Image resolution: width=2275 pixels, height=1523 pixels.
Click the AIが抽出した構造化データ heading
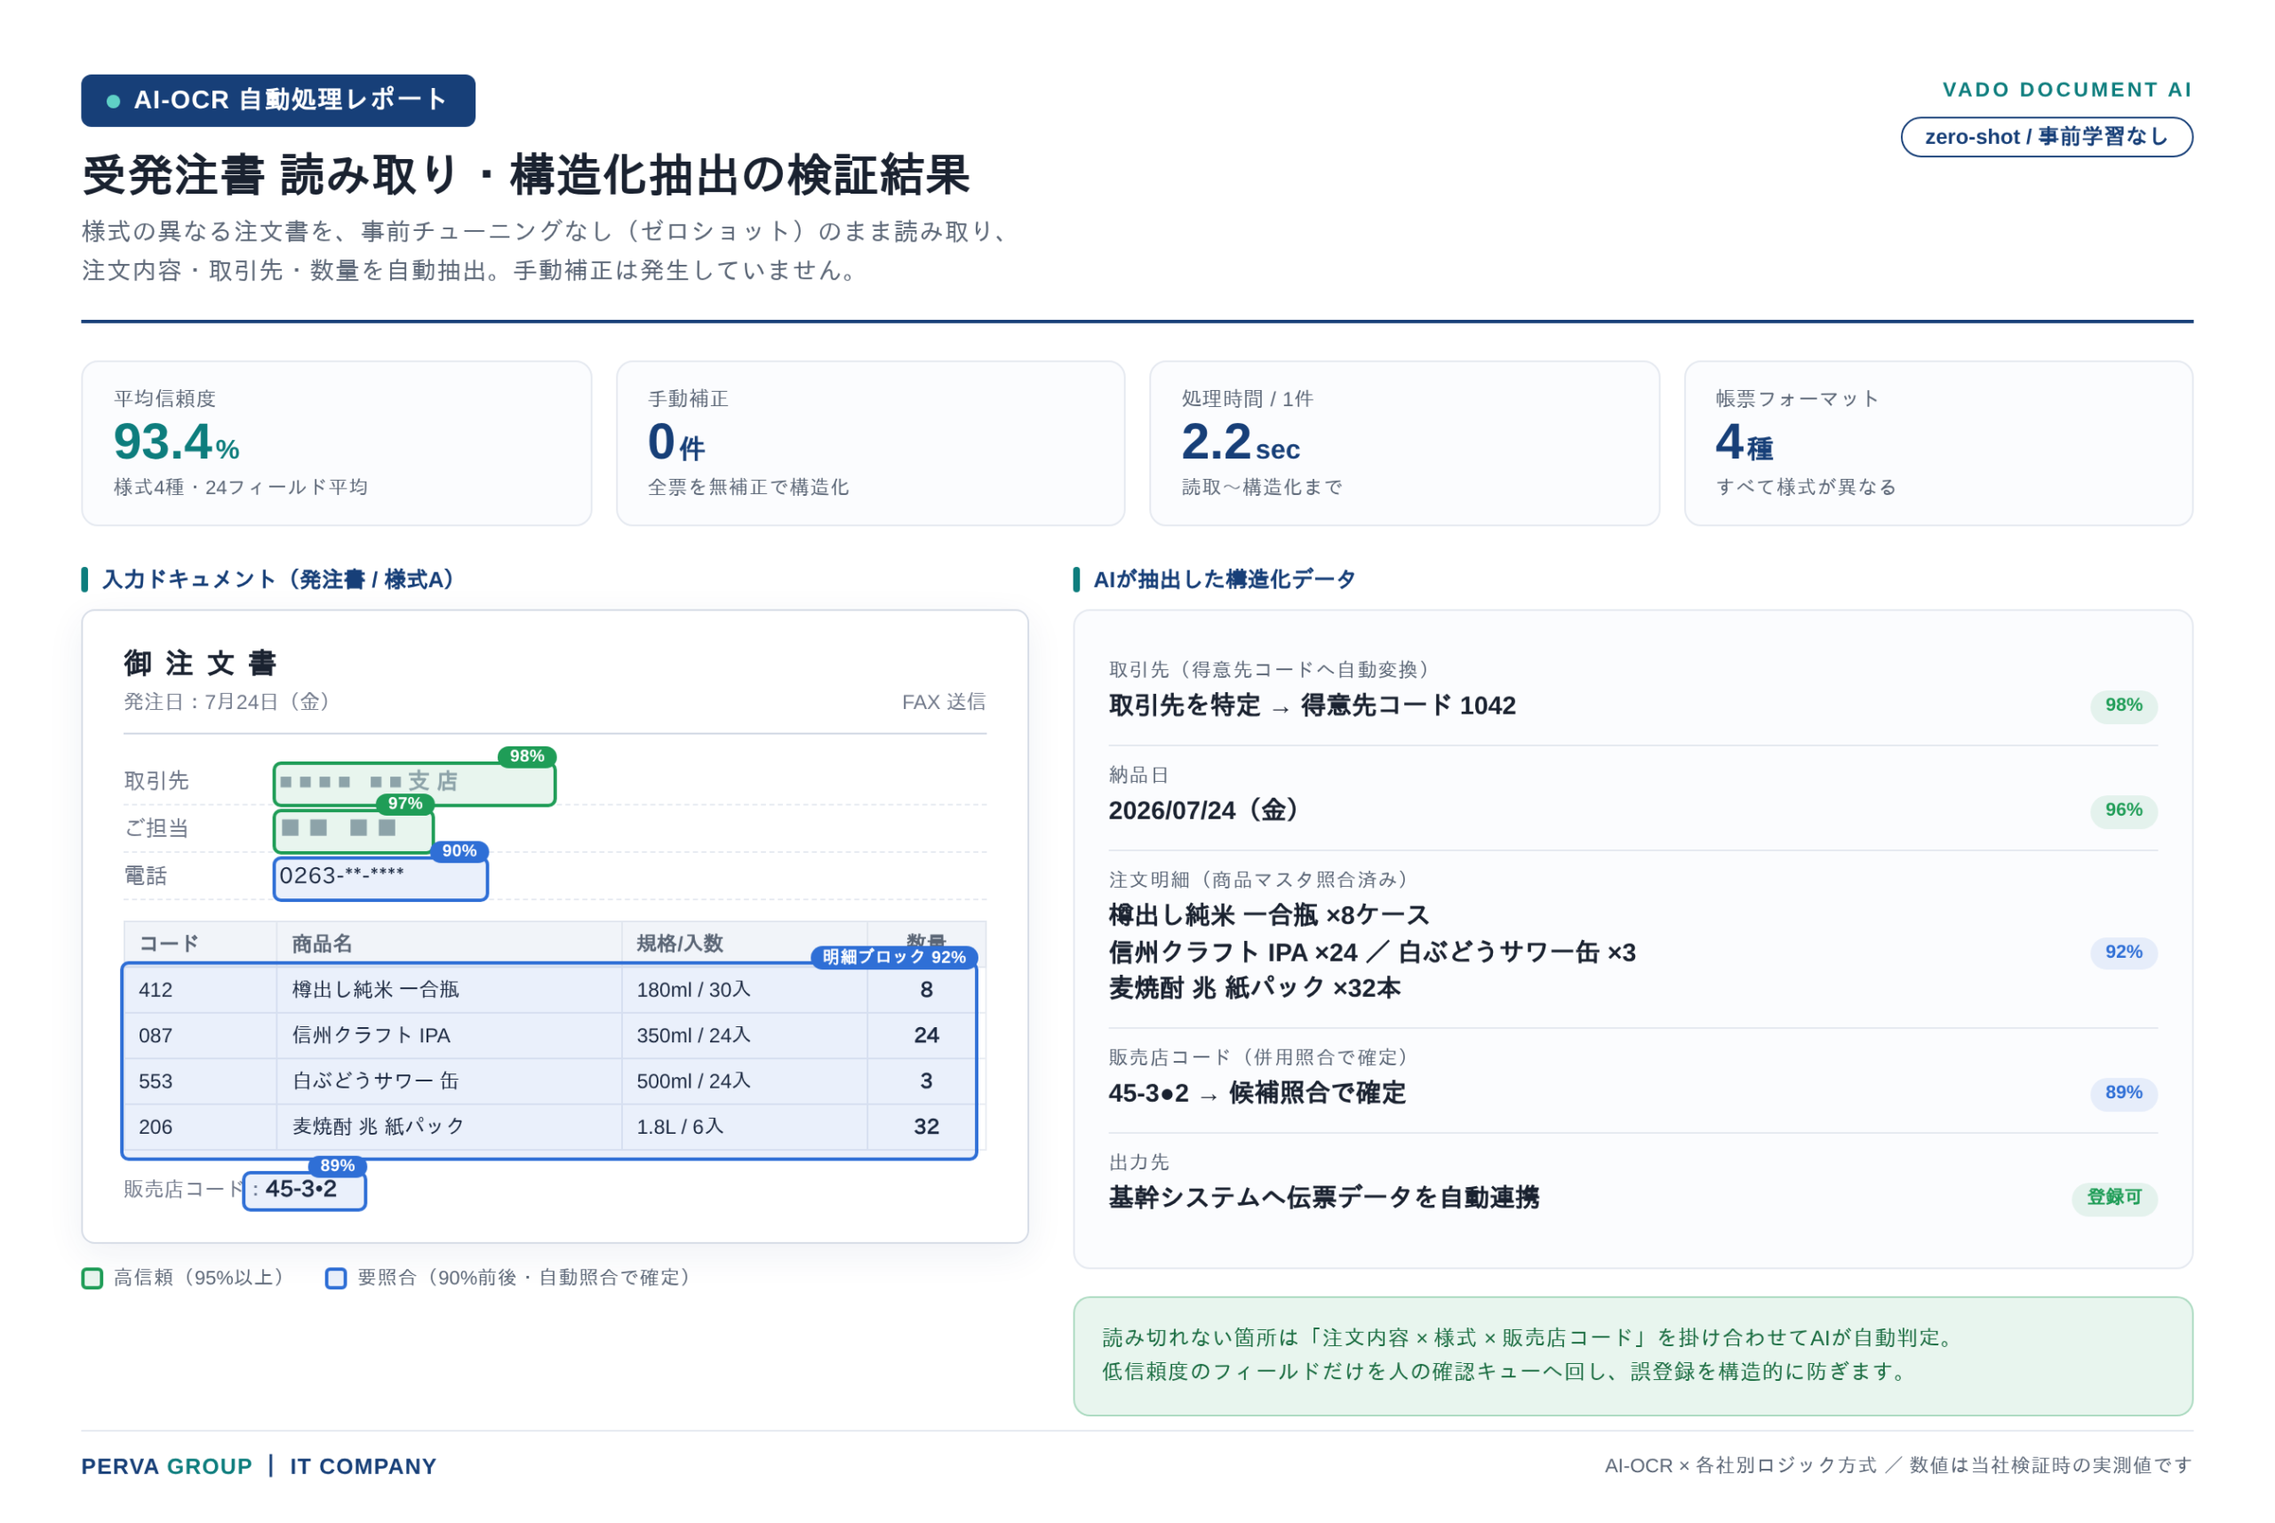click(x=1224, y=580)
